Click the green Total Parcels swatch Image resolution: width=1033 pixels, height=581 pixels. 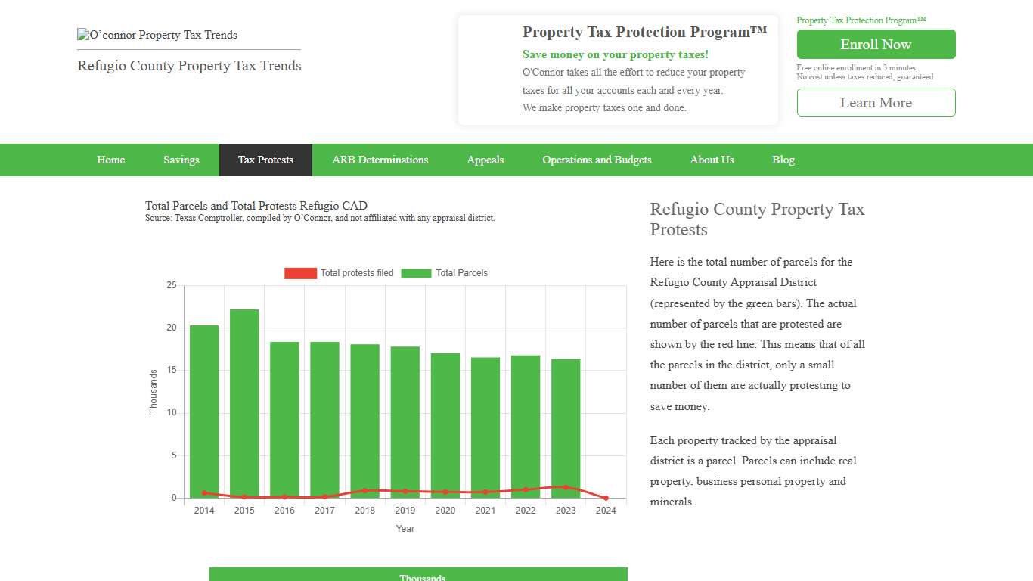click(417, 273)
